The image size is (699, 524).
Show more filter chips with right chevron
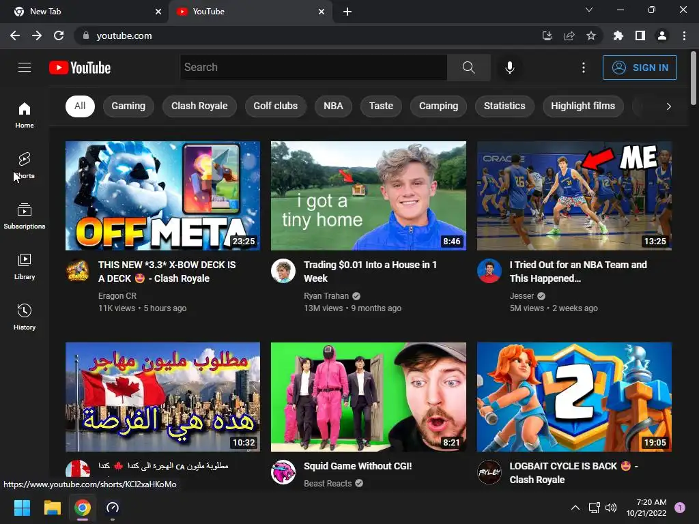668,106
